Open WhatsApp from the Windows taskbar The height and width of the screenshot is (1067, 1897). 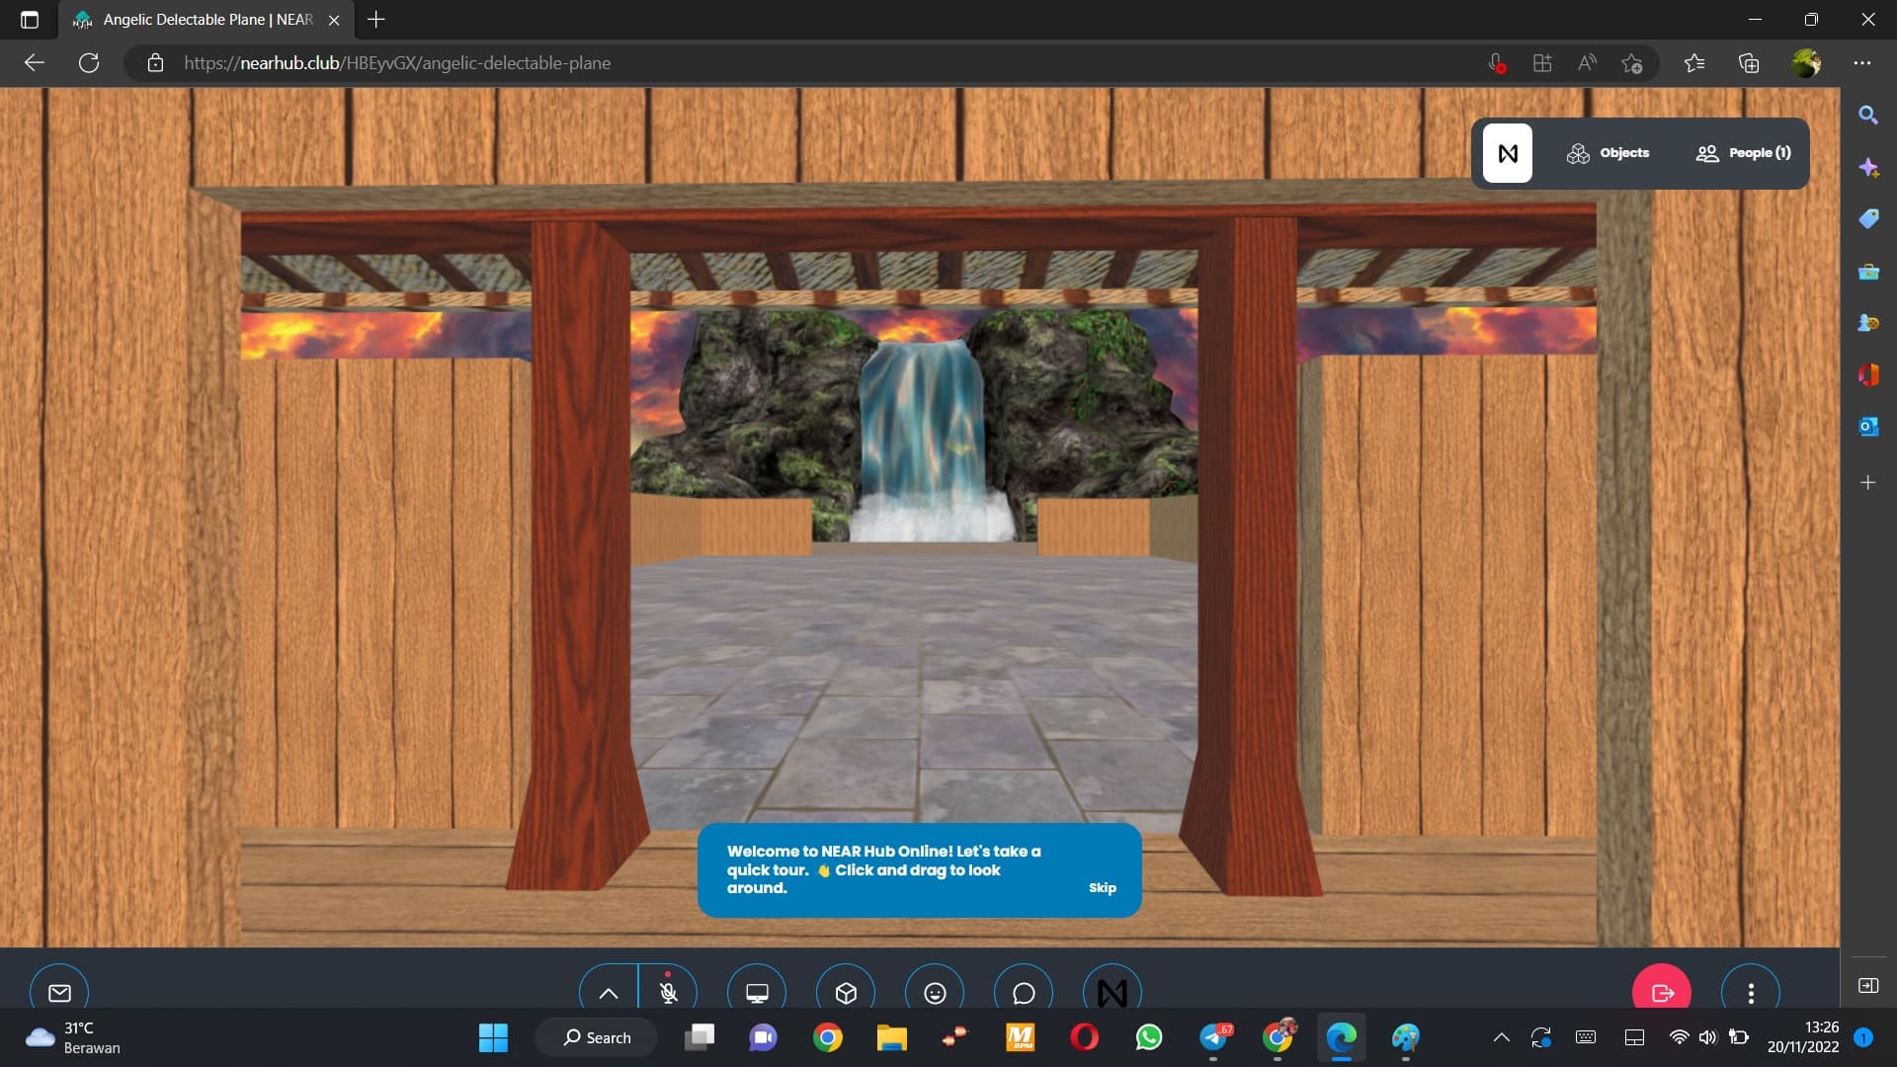tap(1149, 1037)
